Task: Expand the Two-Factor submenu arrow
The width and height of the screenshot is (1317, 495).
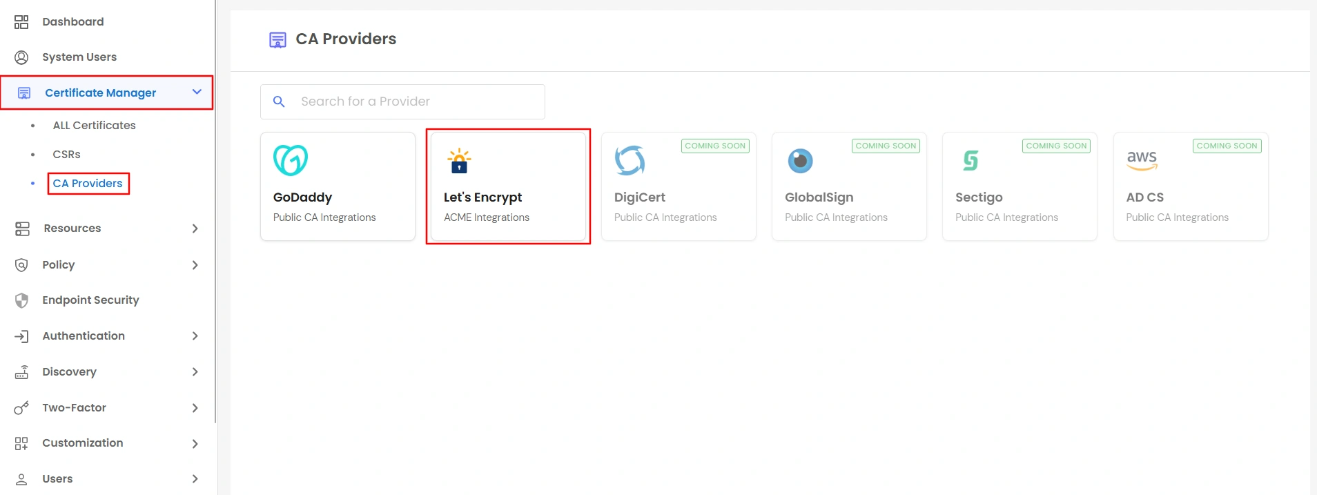Action: pyautogui.click(x=195, y=408)
